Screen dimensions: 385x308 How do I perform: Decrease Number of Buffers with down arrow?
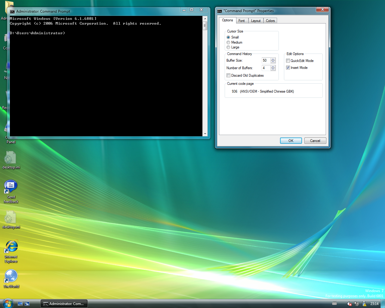tap(273, 69)
